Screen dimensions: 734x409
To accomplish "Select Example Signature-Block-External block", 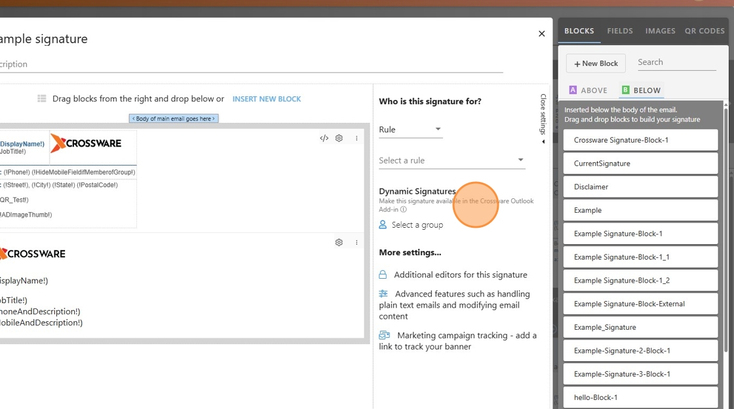I will (640, 304).
